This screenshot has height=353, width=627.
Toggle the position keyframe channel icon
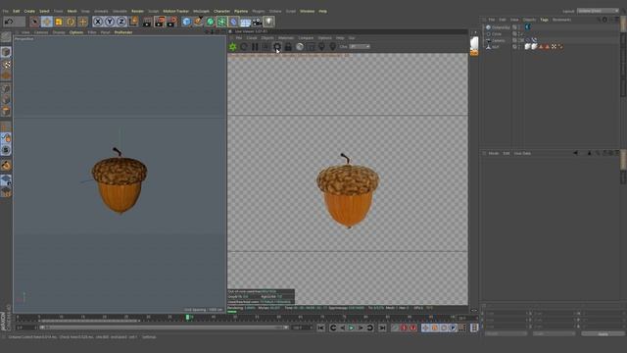click(425, 328)
